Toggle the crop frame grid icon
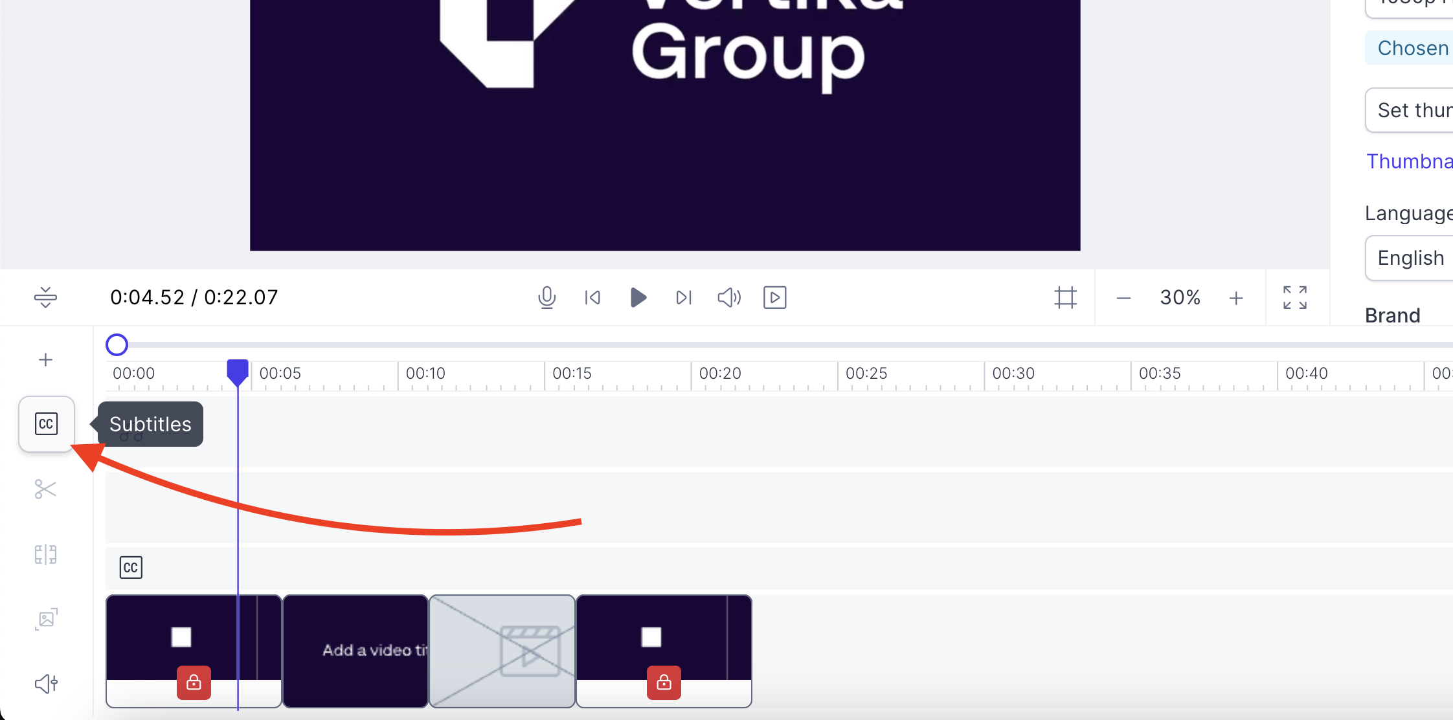 coord(1065,298)
